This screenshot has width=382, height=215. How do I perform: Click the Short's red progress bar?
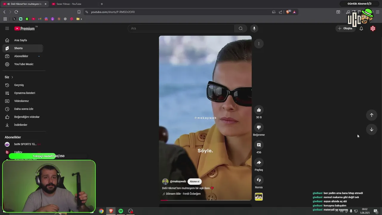[205, 200]
